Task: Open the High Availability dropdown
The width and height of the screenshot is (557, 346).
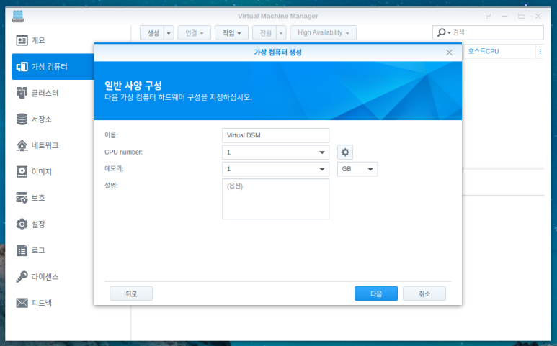Action: [324, 33]
